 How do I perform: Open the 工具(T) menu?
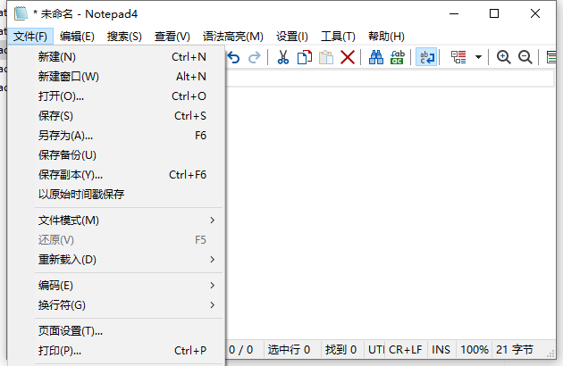[x=338, y=37]
